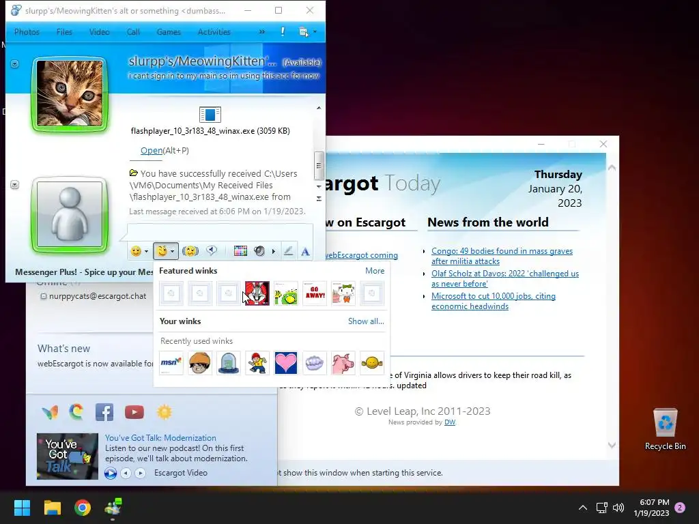Click the Windows Start button
Image resolution: width=699 pixels, height=524 pixels.
23,508
